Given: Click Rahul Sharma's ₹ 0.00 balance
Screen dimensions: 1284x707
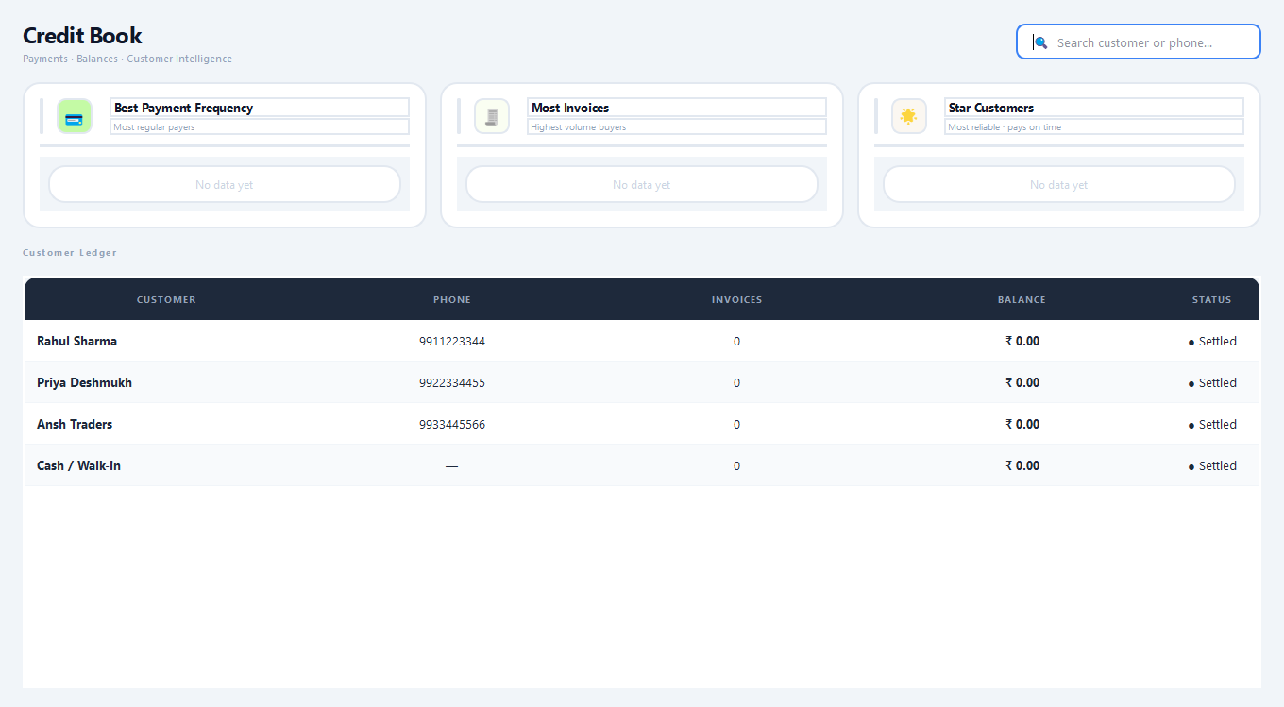Looking at the screenshot, I should (1022, 342).
